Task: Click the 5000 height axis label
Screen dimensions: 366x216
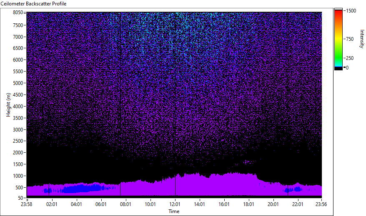Action: tap(18, 83)
